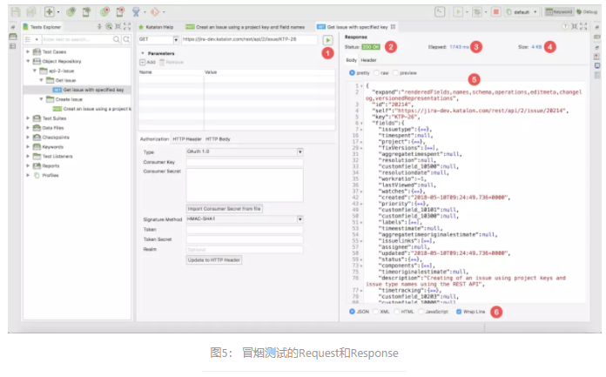
Task: Click the green Run icon in top toolbar
Action: pyautogui.click(x=458, y=12)
